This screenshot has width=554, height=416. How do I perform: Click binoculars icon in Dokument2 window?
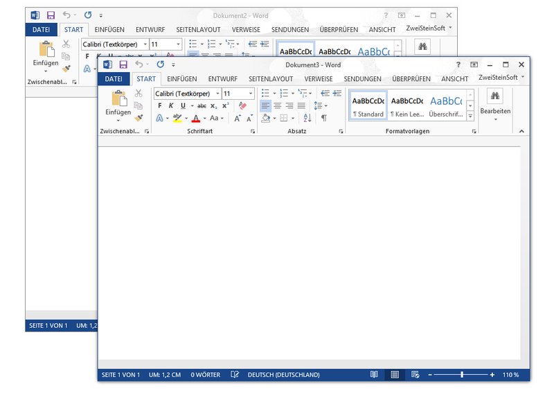[x=422, y=46]
